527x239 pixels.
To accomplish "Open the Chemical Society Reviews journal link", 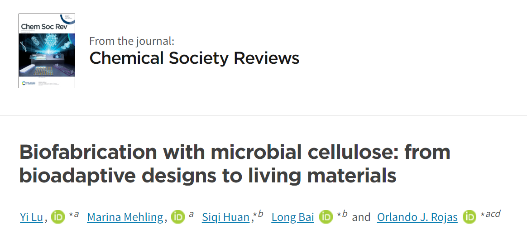I will click(x=194, y=58).
